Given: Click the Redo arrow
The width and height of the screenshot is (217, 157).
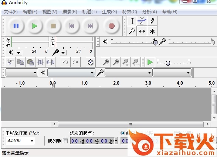Looking at the screenshot, I should pyautogui.click(x=75, y=62).
